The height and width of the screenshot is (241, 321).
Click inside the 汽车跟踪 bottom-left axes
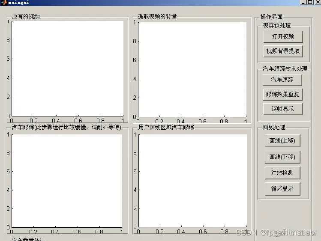[67, 181]
